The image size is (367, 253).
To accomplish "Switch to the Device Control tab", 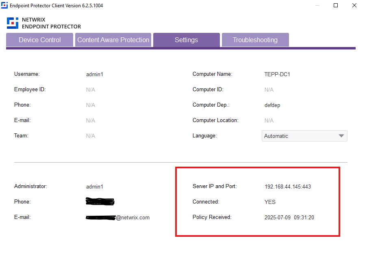I will point(39,40).
